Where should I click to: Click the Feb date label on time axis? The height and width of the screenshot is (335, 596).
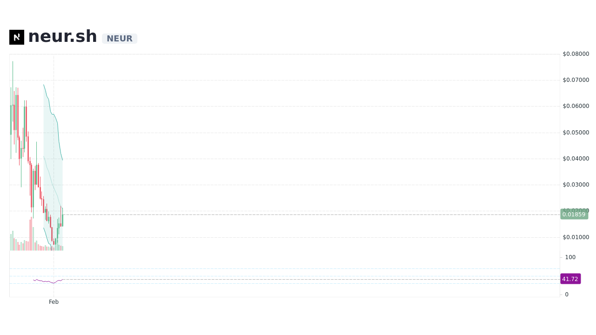[54, 302]
